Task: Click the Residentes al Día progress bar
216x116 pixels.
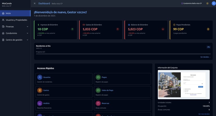Action: [123, 54]
